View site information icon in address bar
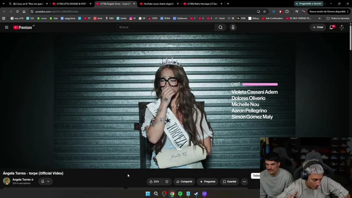 tap(32, 12)
